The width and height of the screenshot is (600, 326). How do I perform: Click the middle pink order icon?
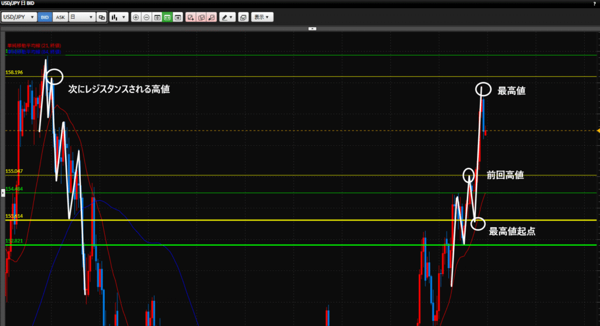(x=201, y=18)
